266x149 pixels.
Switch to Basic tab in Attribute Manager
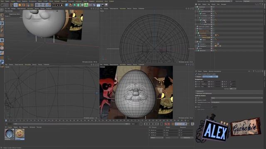tap(199, 77)
